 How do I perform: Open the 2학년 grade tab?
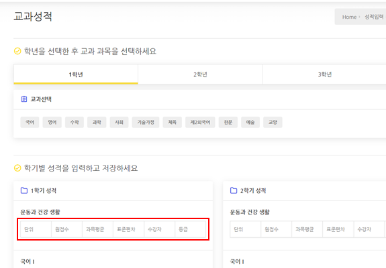pos(201,74)
